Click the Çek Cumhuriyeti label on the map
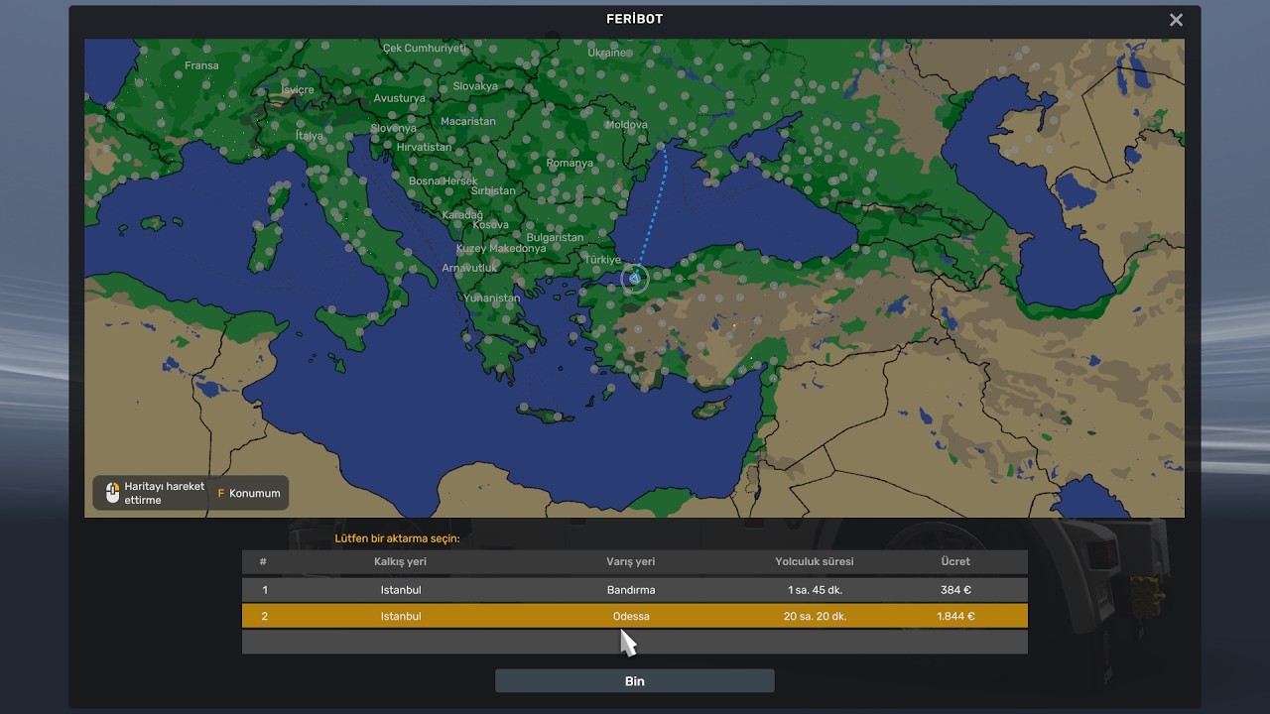The height and width of the screenshot is (714, 1270). (424, 48)
